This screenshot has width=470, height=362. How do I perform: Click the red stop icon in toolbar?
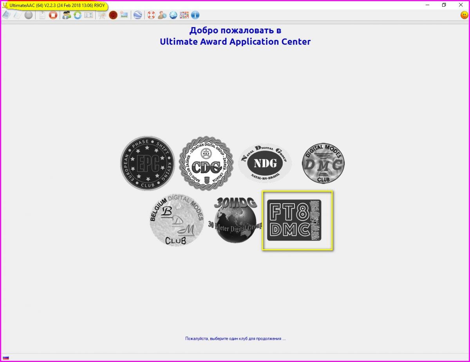pyautogui.click(x=53, y=15)
